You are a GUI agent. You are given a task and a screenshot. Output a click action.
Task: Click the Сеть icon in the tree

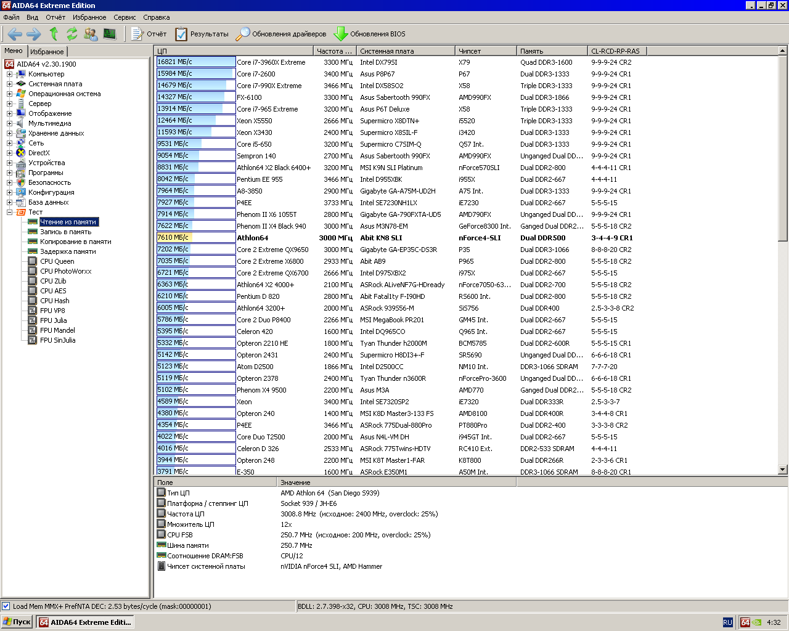tap(21, 143)
